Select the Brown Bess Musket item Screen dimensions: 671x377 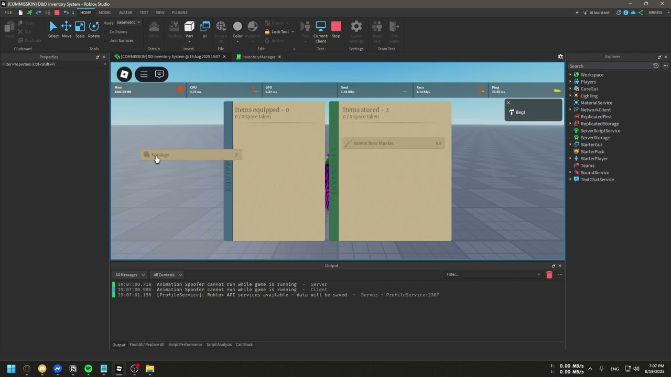tap(393, 143)
